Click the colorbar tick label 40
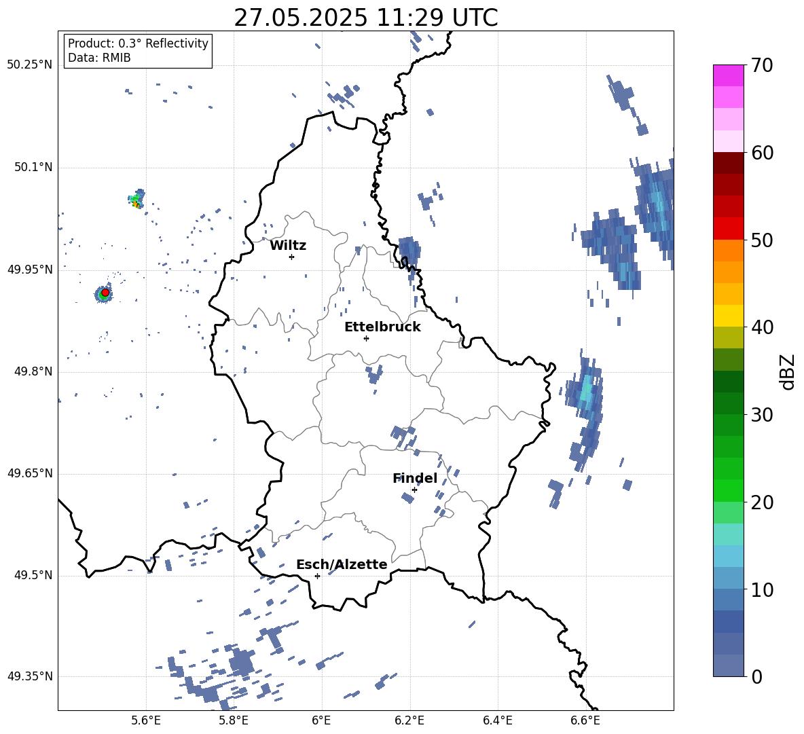804x734 pixels. click(x=761, y=327)
